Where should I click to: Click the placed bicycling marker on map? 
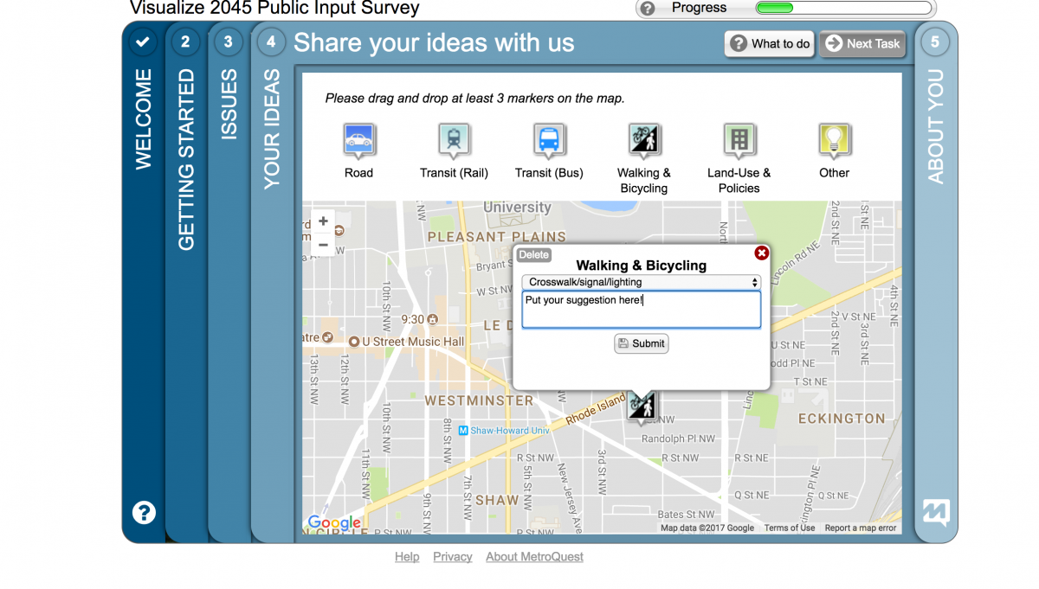[642, 407]
